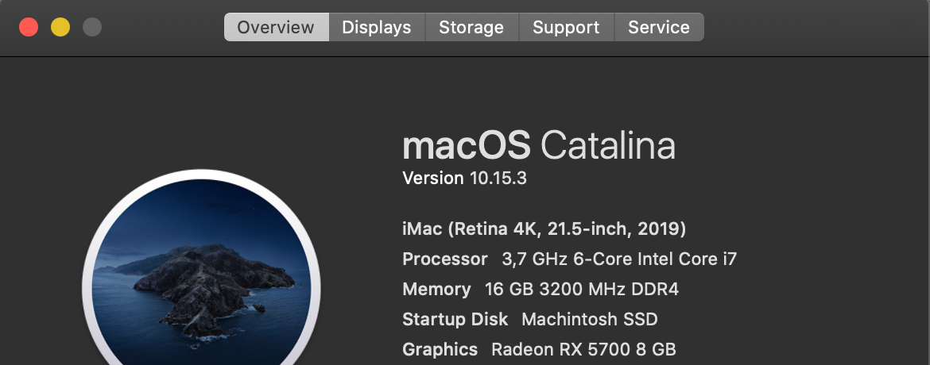This screenshot has width=930, height=365.
Task: Click the macOS Catalina heading
Action: click(539, 145)
